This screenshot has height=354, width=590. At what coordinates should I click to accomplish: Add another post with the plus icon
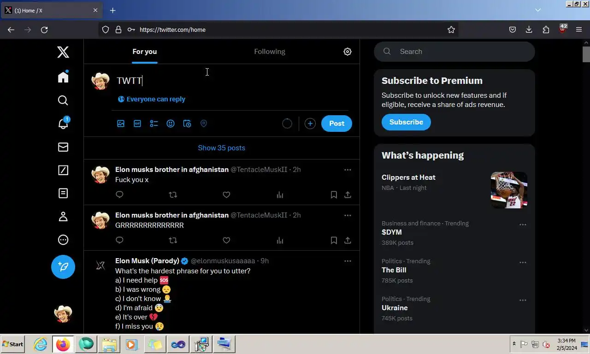pos(310,124)
